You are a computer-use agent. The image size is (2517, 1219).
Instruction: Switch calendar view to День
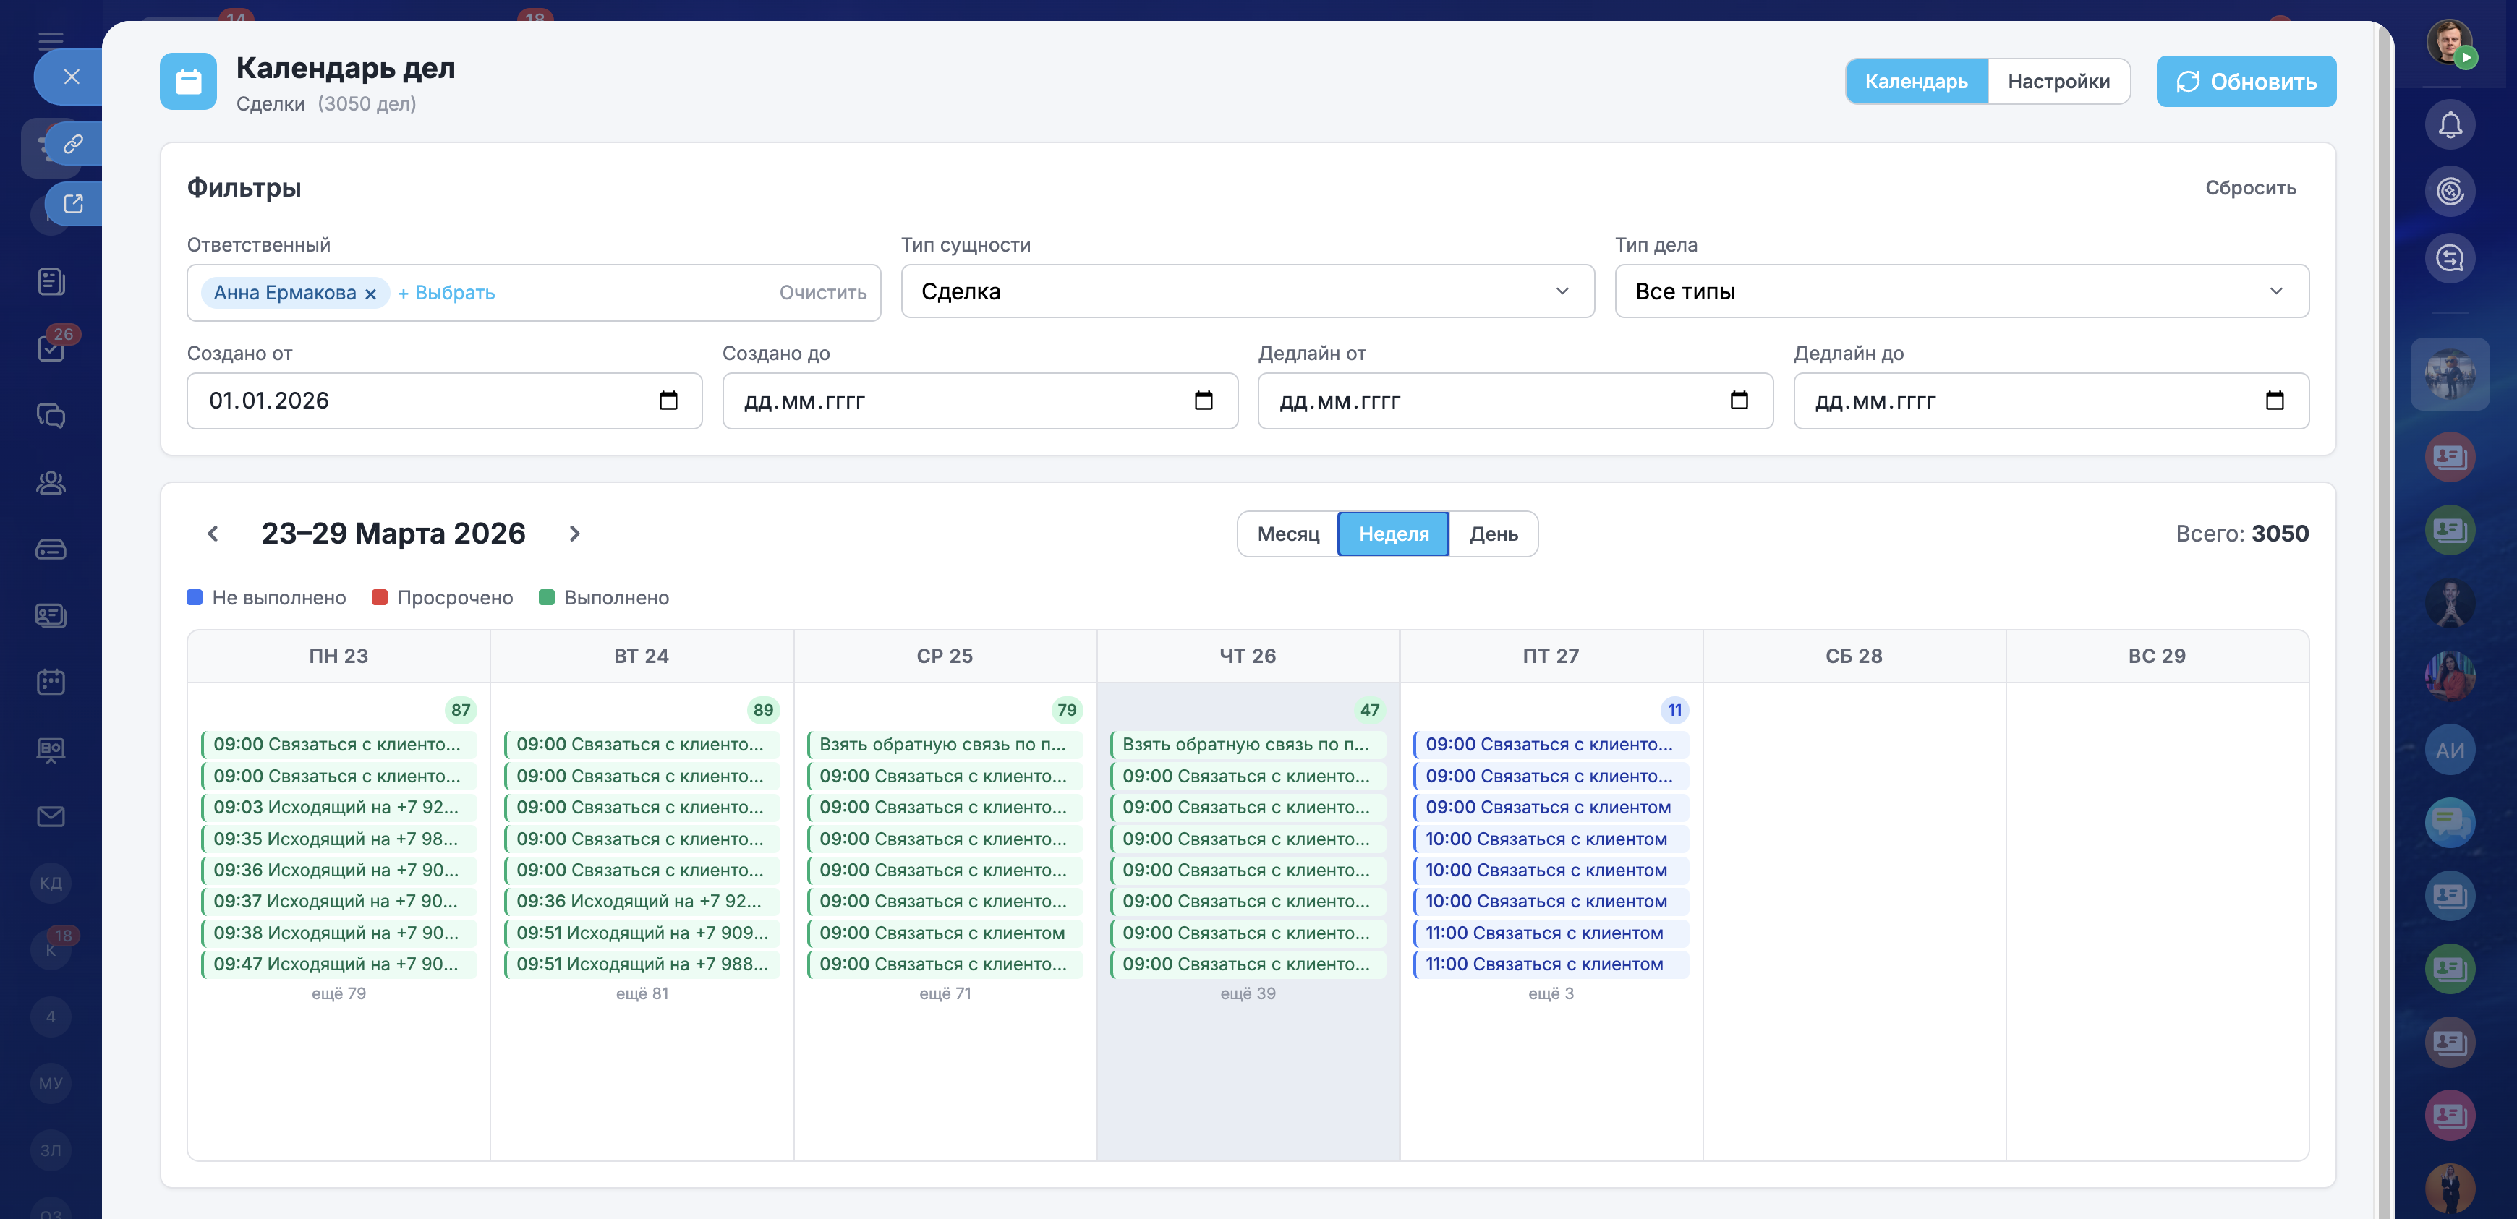point(1492,534)
